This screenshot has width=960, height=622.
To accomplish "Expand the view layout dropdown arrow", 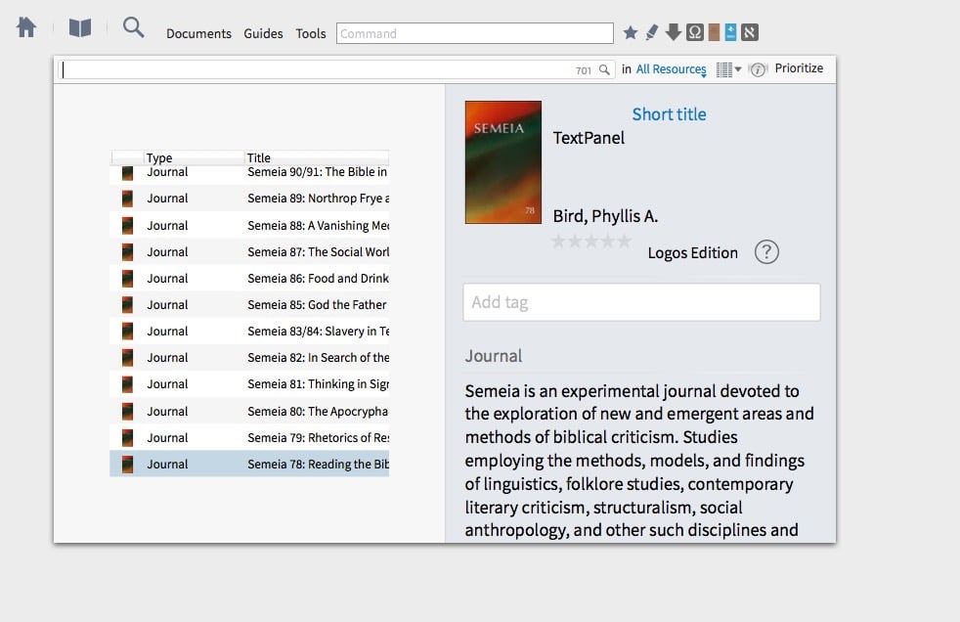I will [x=739, y=69].
